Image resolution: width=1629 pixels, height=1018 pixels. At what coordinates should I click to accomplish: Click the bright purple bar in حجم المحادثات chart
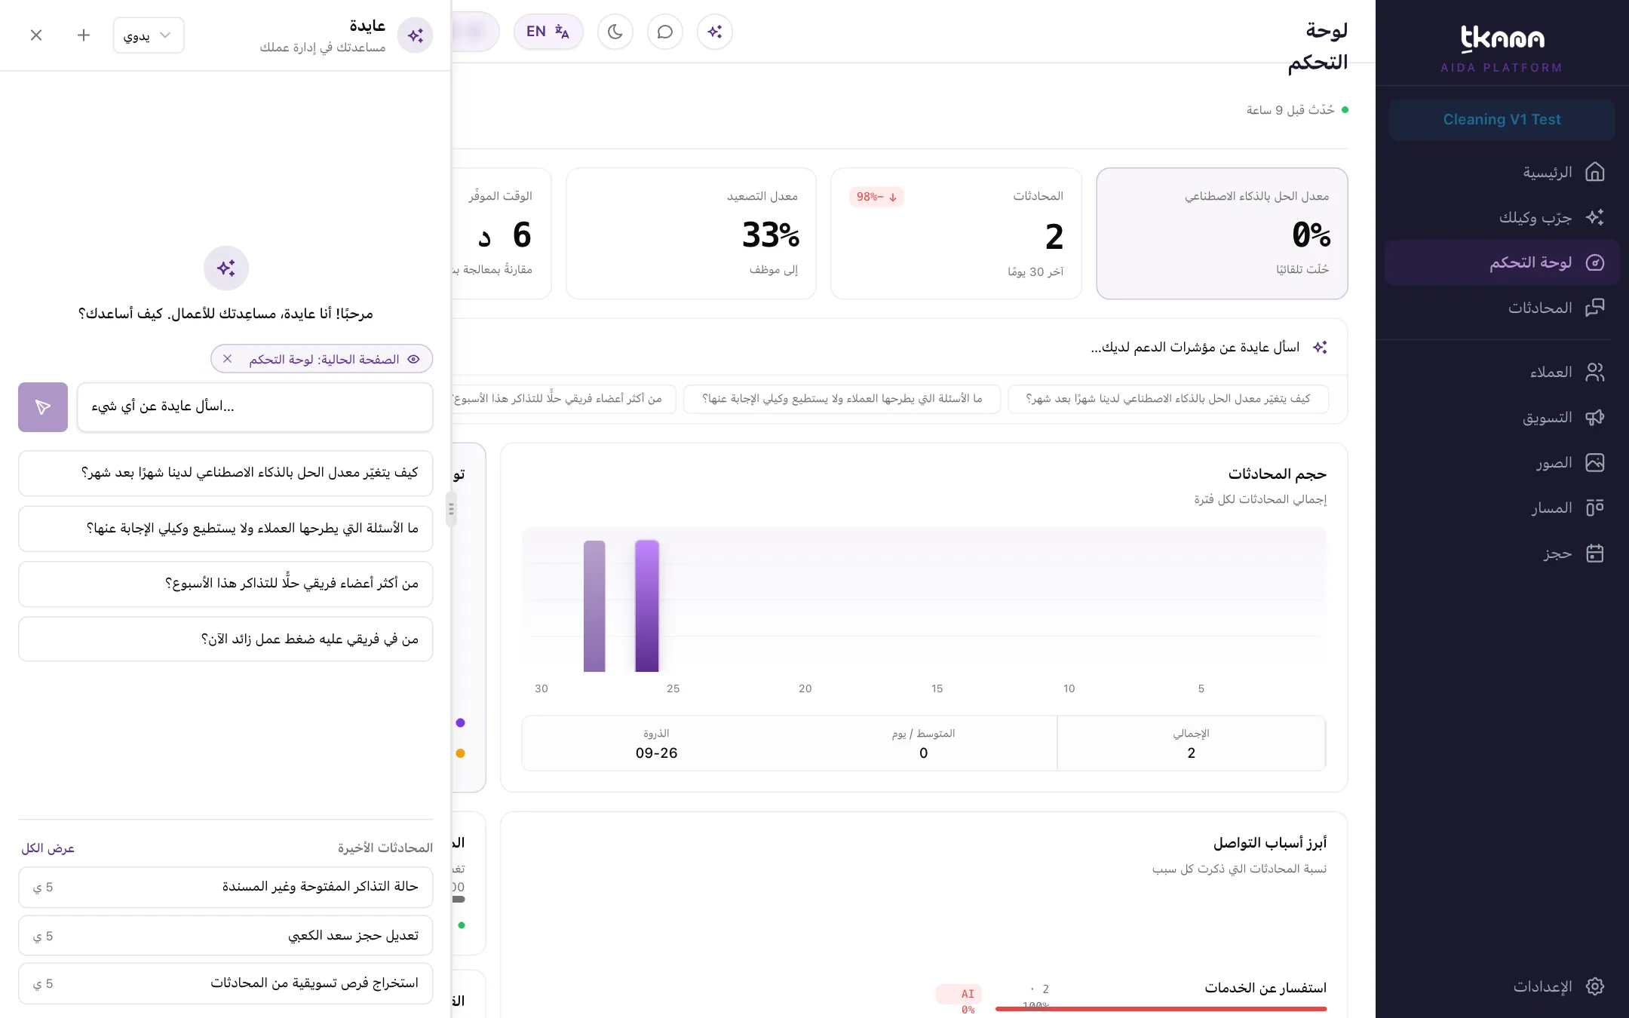click(647, 606)
